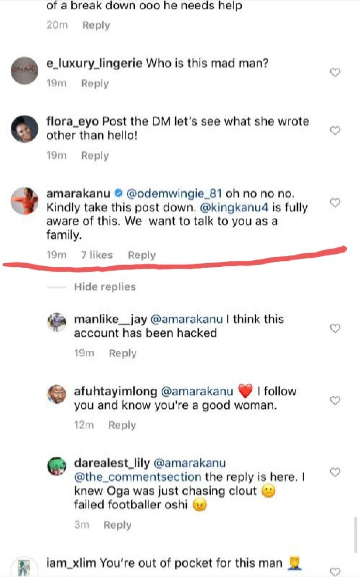Open flora_eyo's profile avatar

[x=24, y=129]
